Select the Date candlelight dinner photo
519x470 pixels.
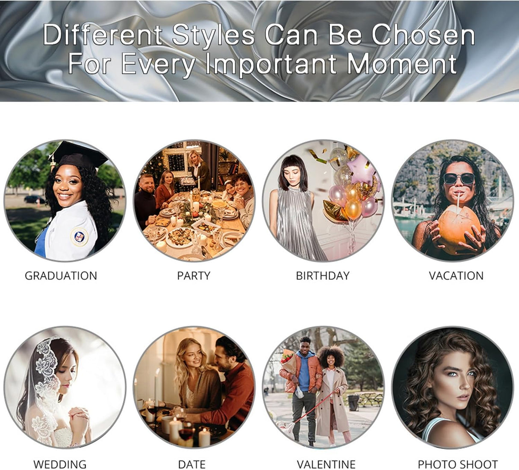point(195,387)
